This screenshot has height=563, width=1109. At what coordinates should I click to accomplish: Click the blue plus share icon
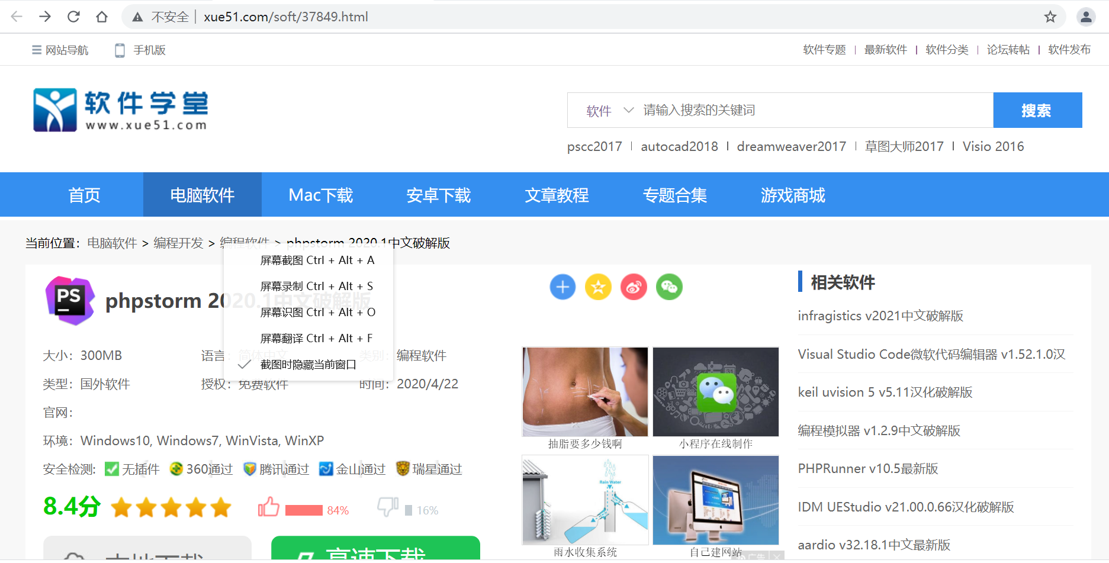tap(562, 287)
